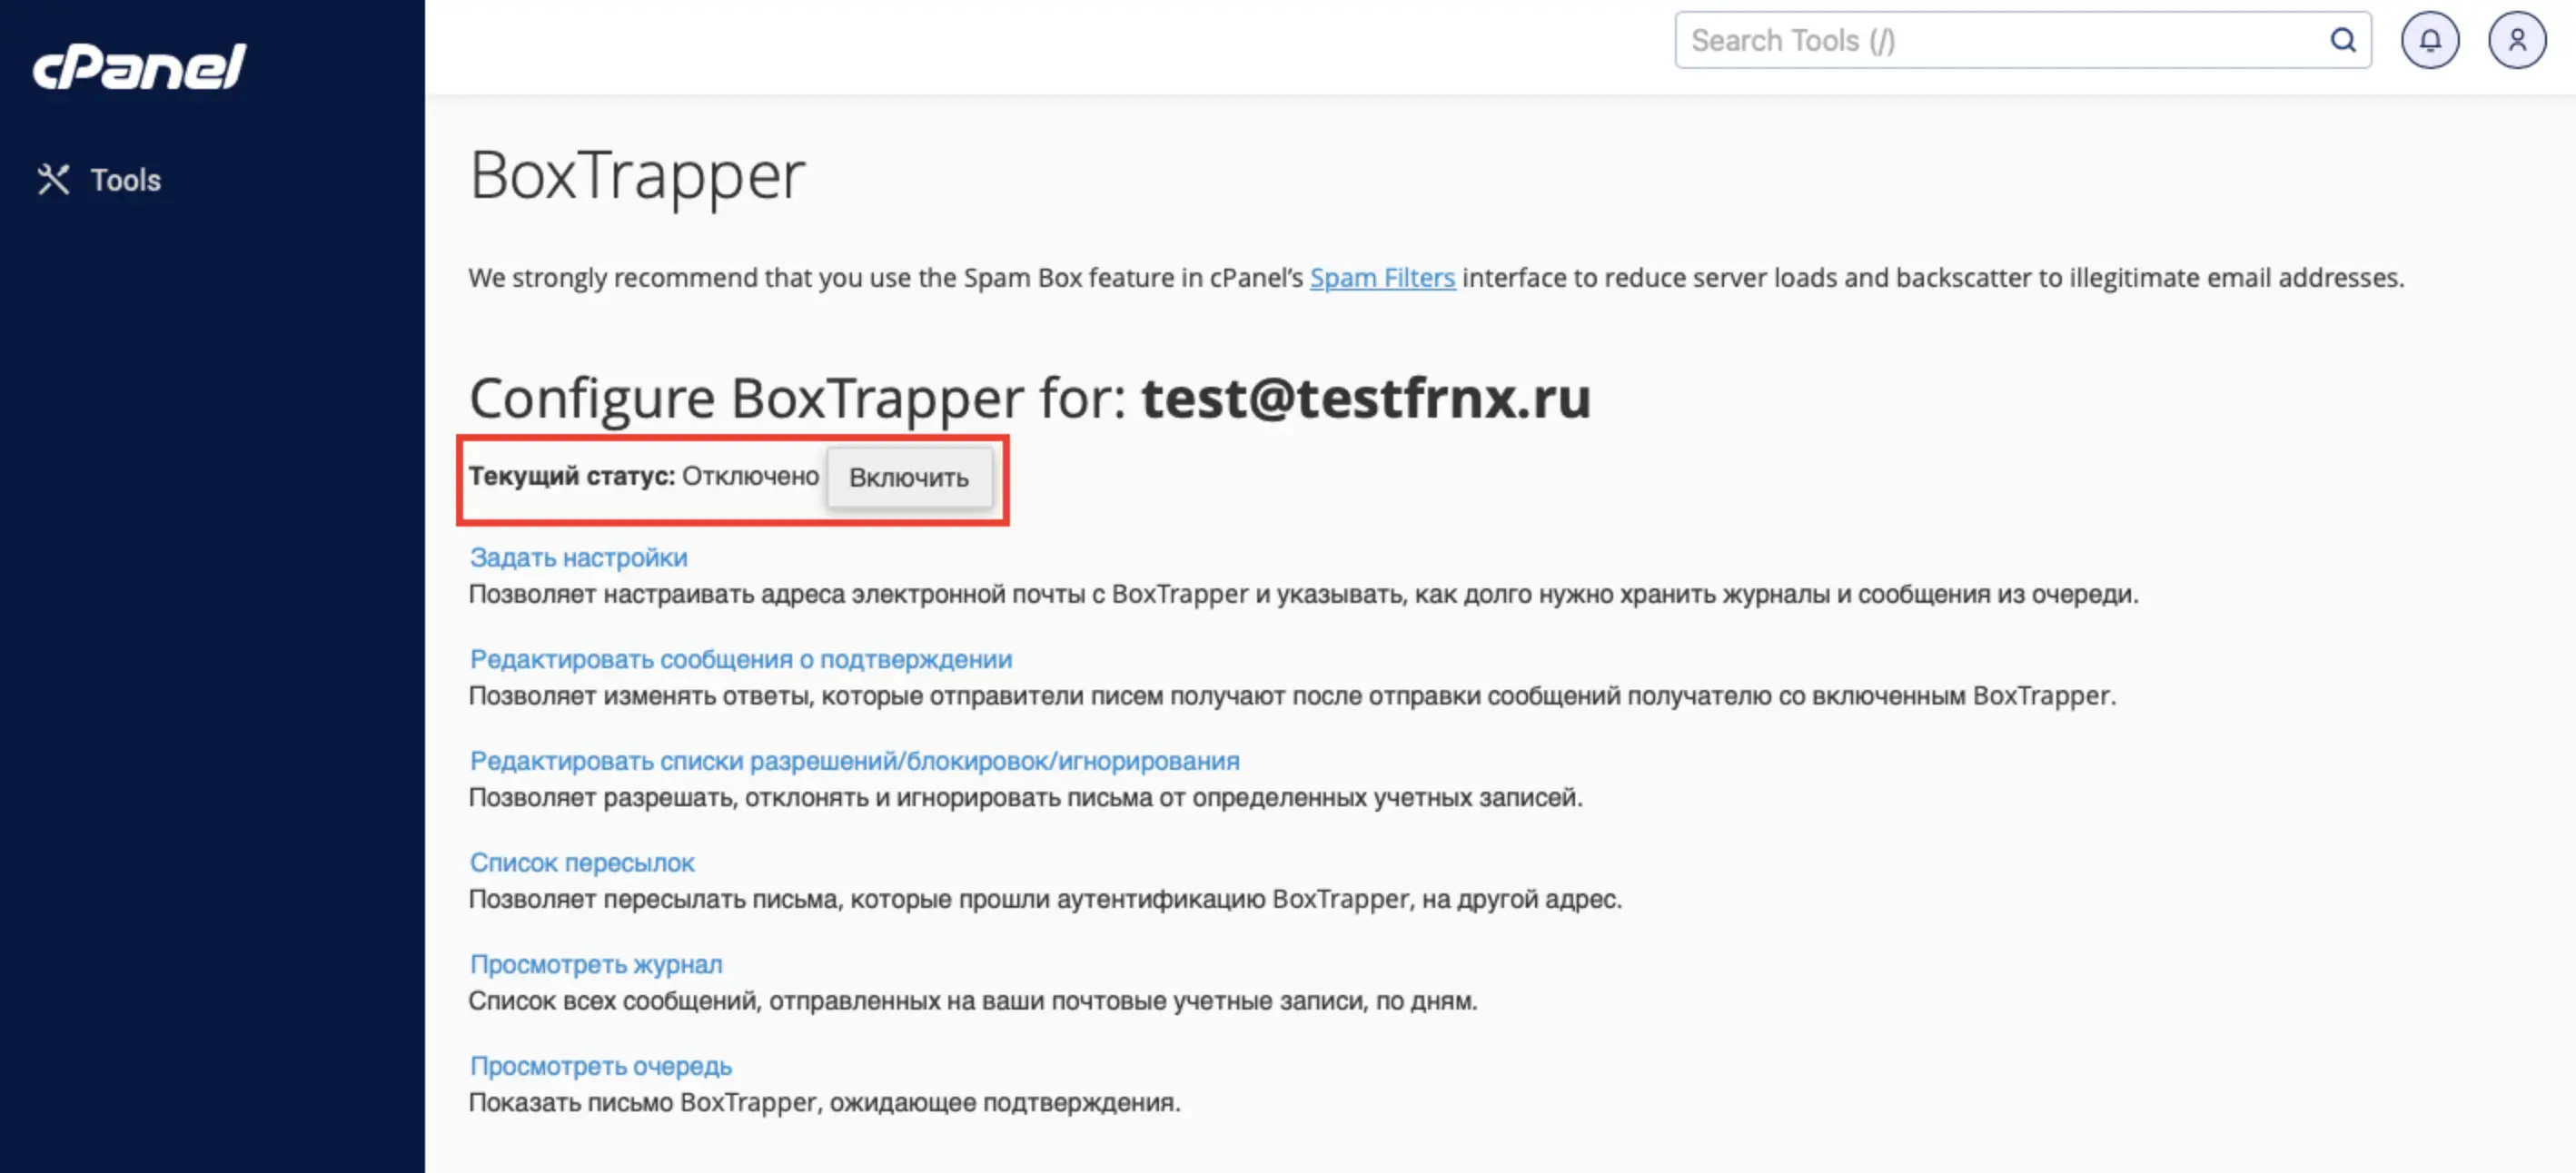Click the test@testfrnx.ru email address text

(x=1366, y=398)
